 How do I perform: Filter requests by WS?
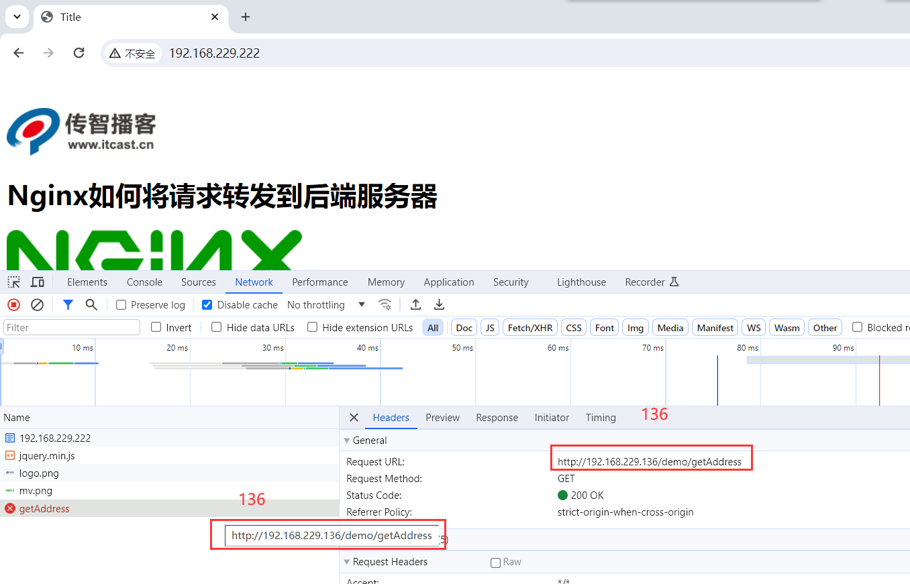point(754,328)
